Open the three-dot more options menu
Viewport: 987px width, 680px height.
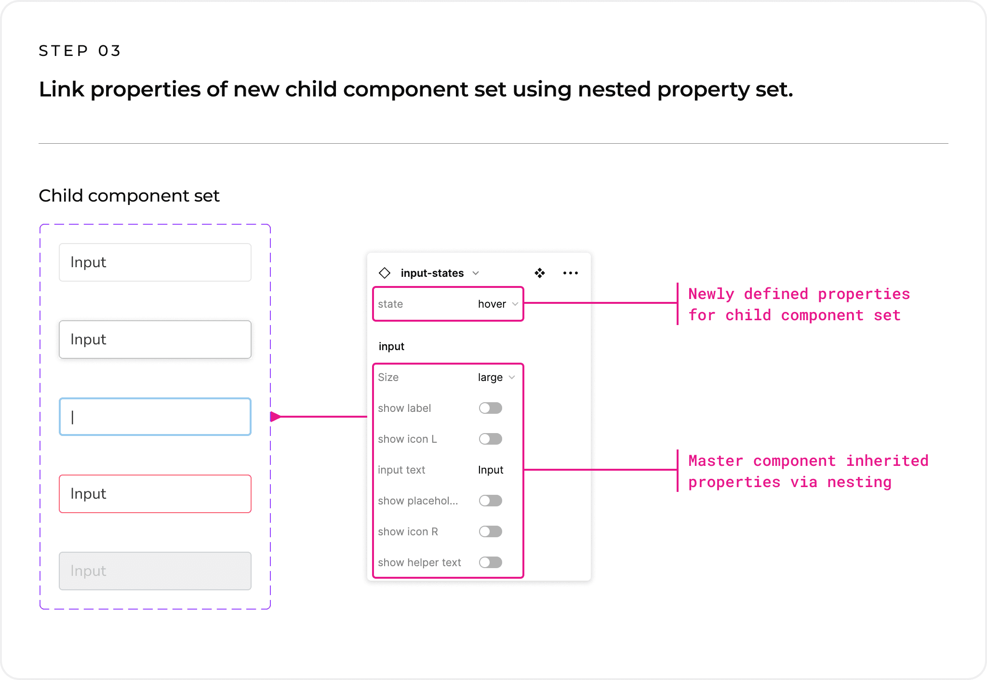(x=571, y=273)
